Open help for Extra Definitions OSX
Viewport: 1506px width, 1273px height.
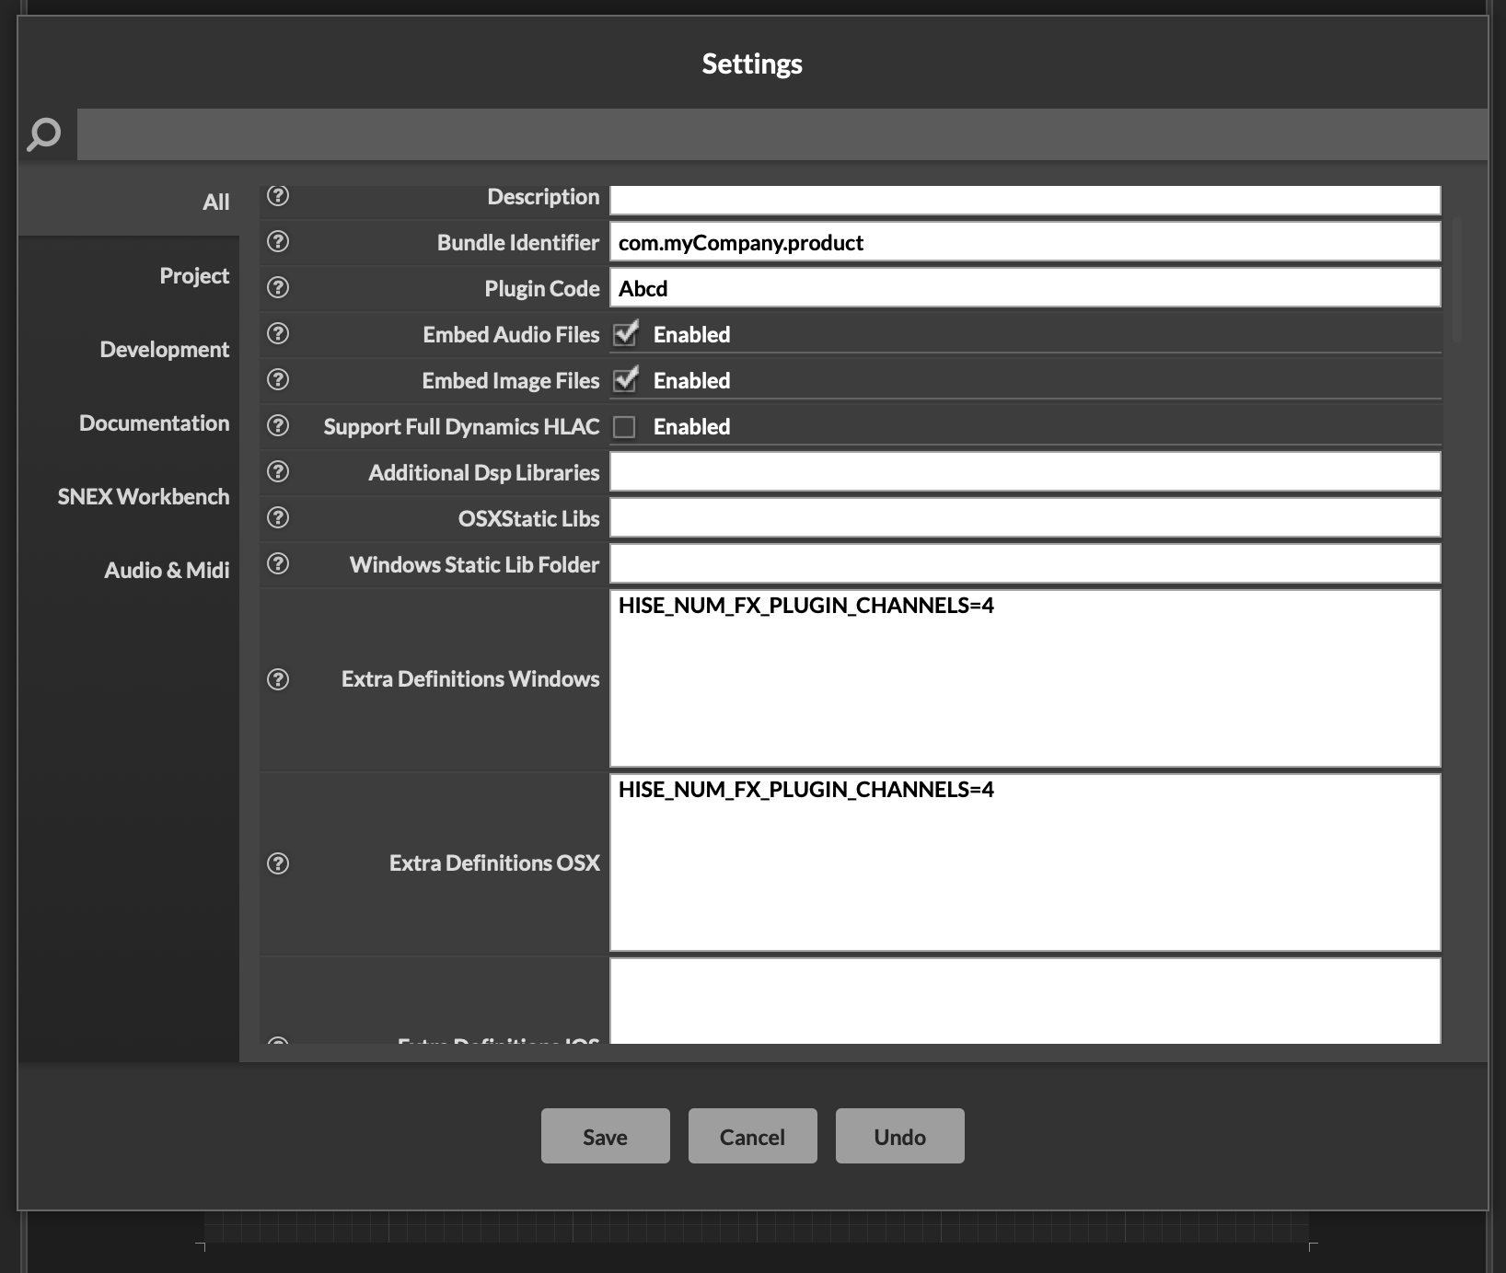[x=278, y=863]
